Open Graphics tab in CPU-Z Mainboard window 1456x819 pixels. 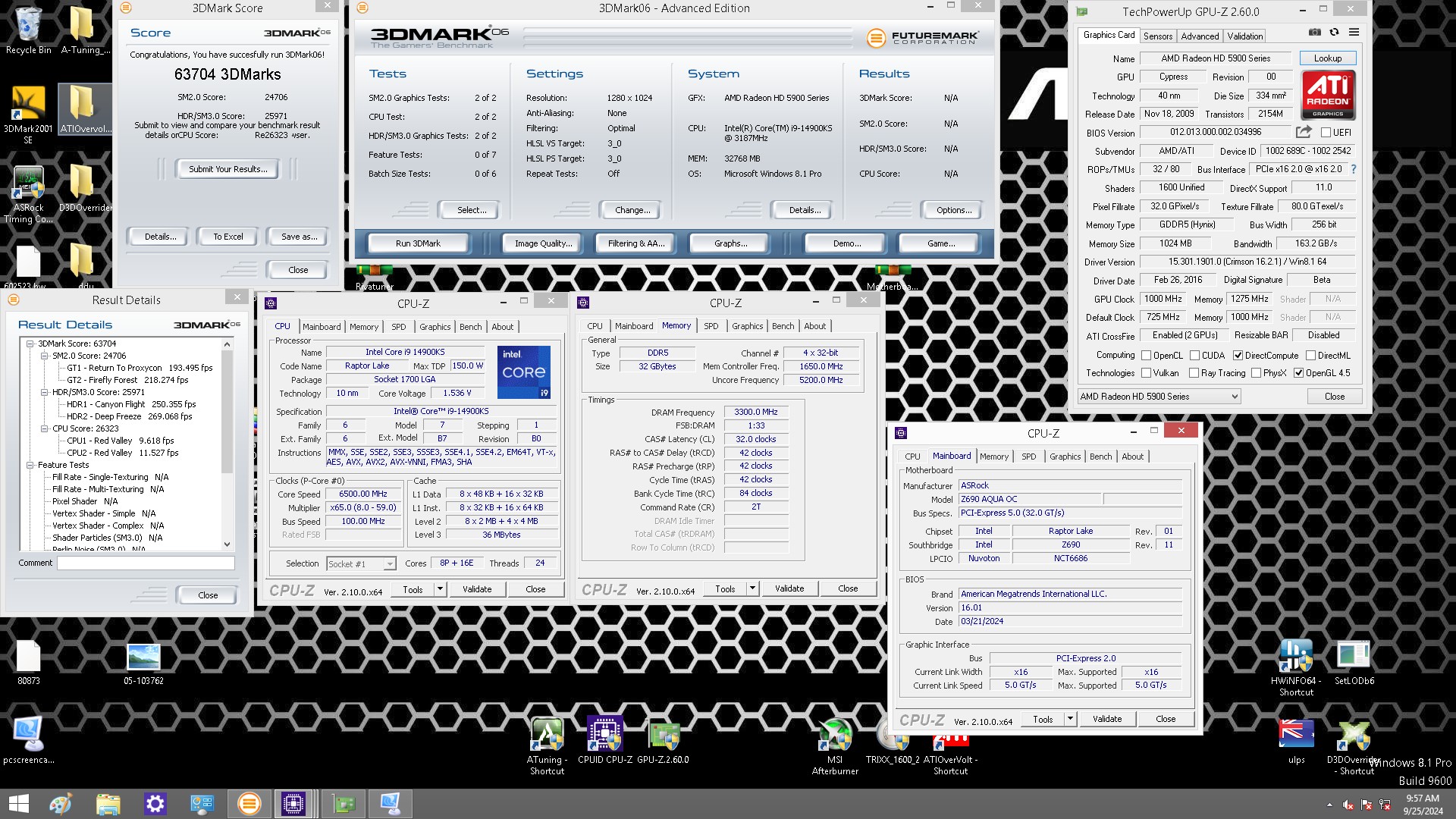coord(1065,457)
